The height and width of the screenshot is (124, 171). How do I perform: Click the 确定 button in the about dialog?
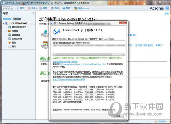tap(118, 116)
